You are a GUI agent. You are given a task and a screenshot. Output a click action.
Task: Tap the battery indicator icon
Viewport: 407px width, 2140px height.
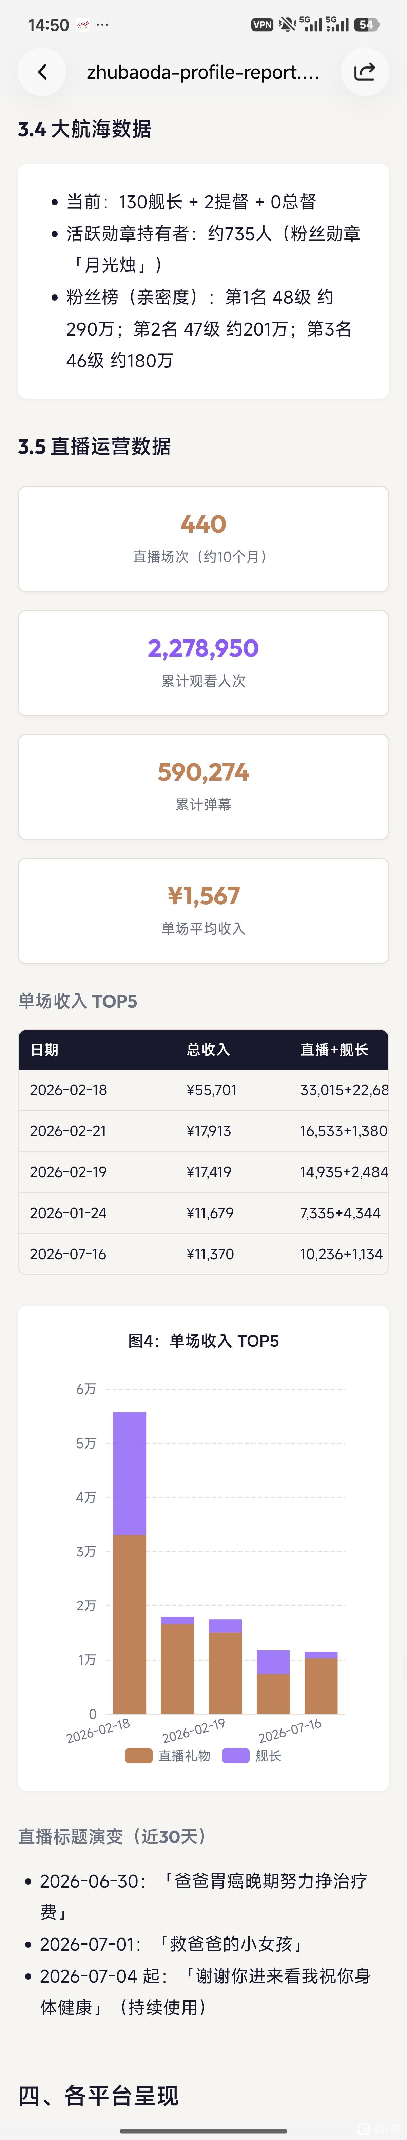click(x=366, y=25)
